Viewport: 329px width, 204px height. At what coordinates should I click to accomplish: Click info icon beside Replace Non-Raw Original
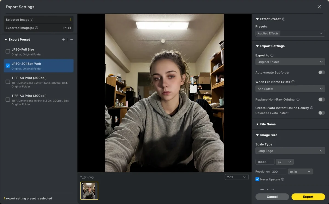point(298,100)
